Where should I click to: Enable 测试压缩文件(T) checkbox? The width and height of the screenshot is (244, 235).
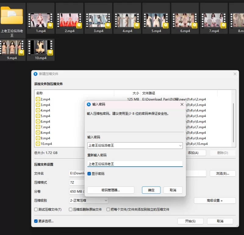(x=36, y=210)
